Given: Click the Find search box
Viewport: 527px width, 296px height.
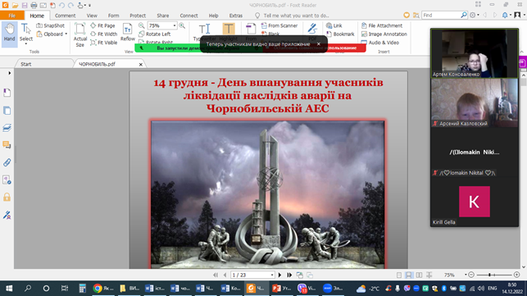Looking at the screenshot, I should pos(442,15).
